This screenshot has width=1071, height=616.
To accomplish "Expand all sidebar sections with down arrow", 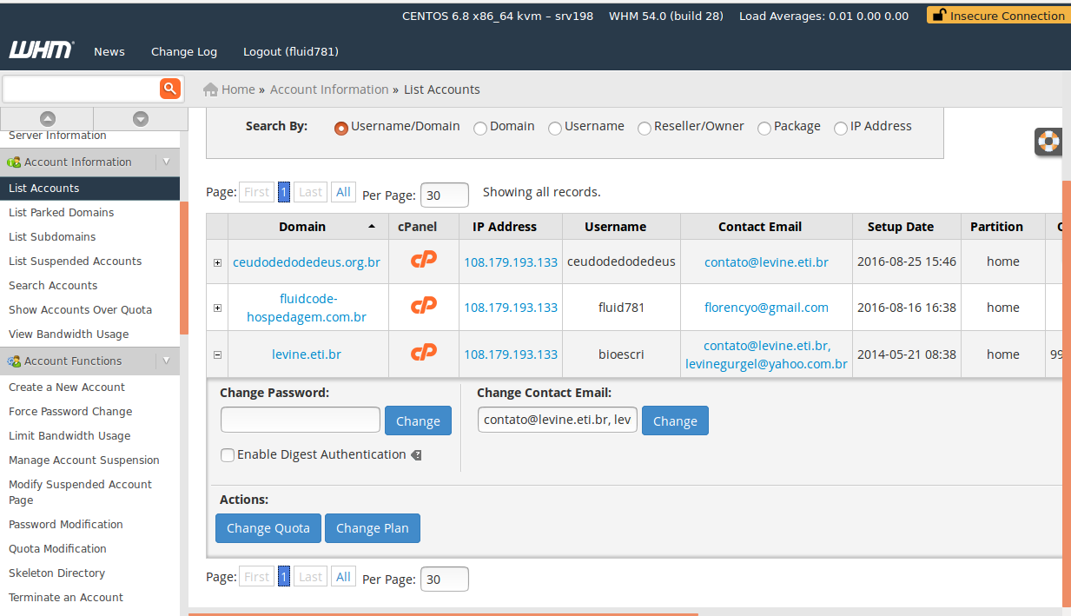I will [x=141, y=119].
